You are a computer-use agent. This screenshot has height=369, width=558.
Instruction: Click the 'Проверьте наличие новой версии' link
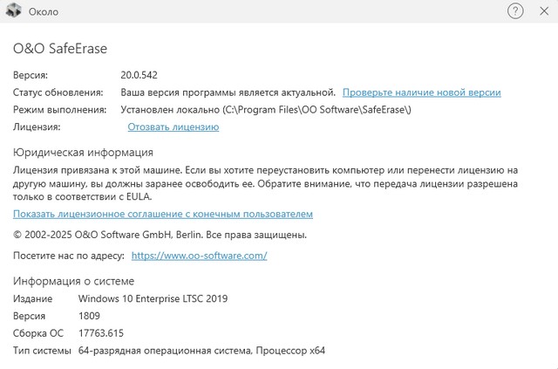click(421, 92)
